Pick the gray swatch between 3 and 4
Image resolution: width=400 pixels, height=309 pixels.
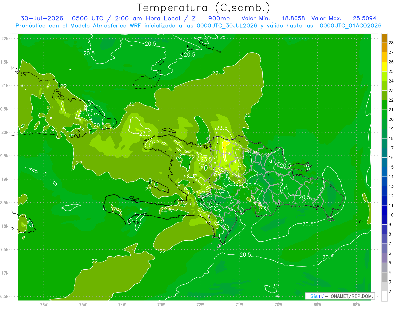(x=384, y=277)
